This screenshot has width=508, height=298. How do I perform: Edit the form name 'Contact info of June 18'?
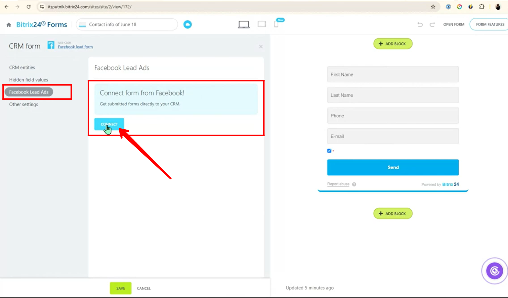tap(127, 24)
